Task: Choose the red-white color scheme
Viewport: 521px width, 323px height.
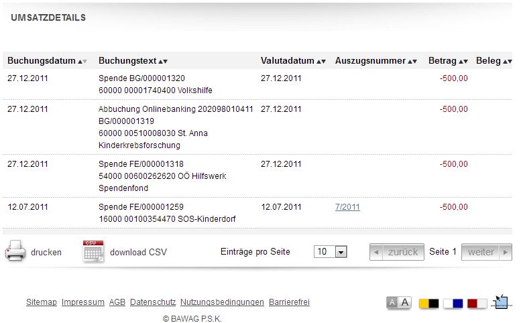Action: point(477,304)
